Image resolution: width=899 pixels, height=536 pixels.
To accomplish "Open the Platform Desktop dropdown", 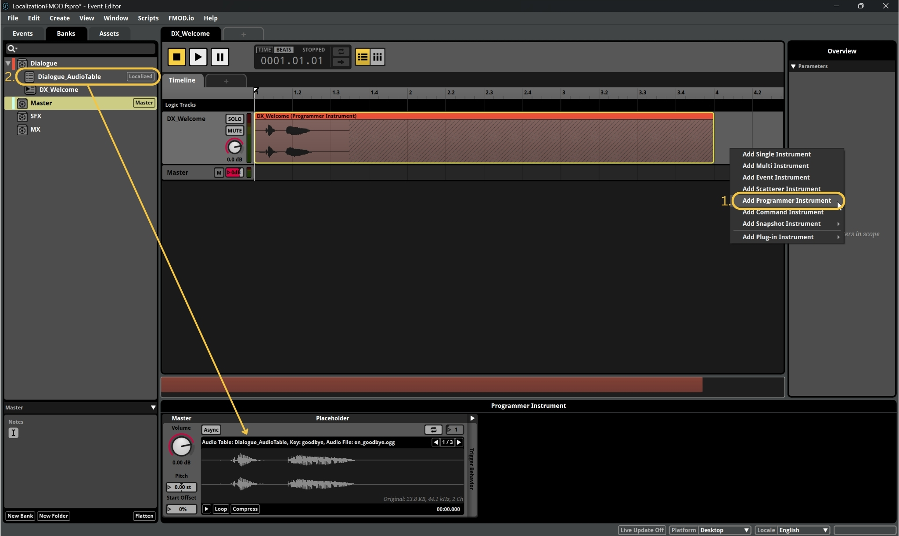I will coord(724,530).
